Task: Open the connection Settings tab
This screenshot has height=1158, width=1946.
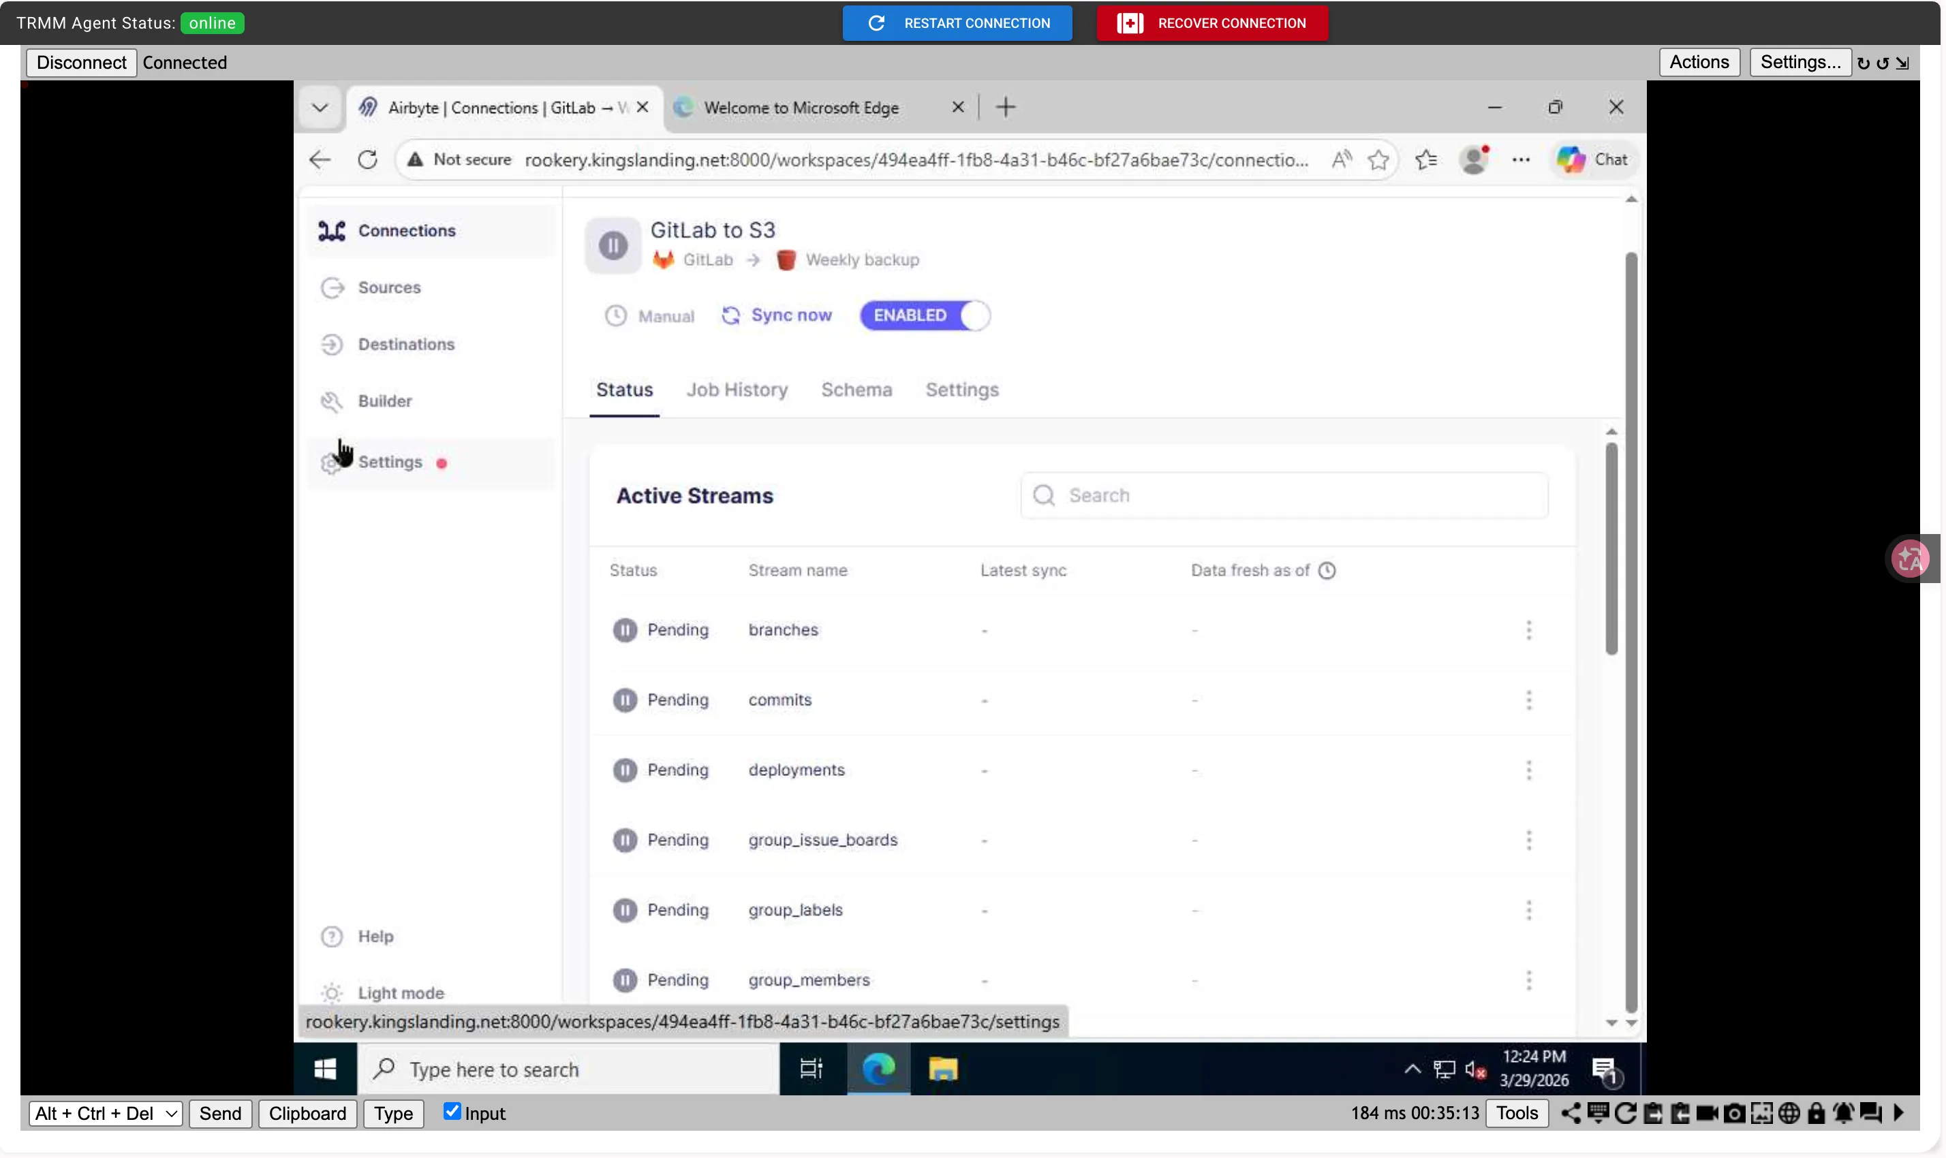Action: click(961, 390)
